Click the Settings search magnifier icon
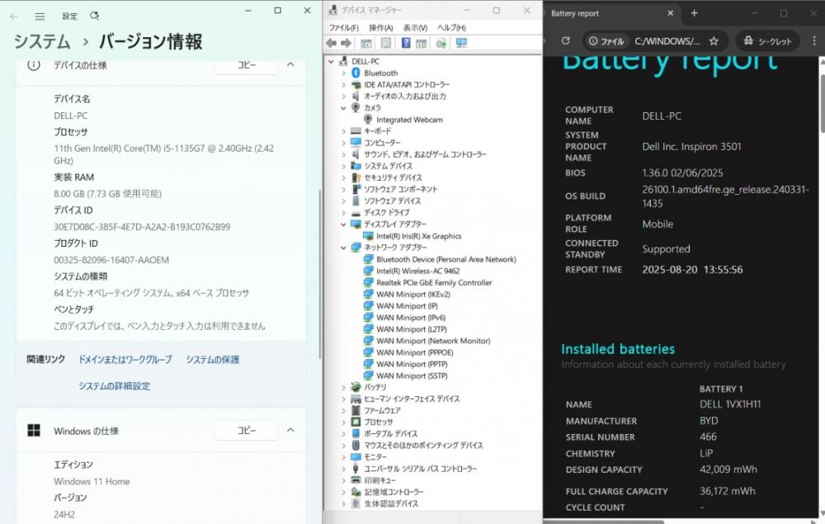825x524 pixels. 95,16
